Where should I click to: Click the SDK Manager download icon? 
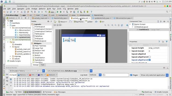(84, 12)
